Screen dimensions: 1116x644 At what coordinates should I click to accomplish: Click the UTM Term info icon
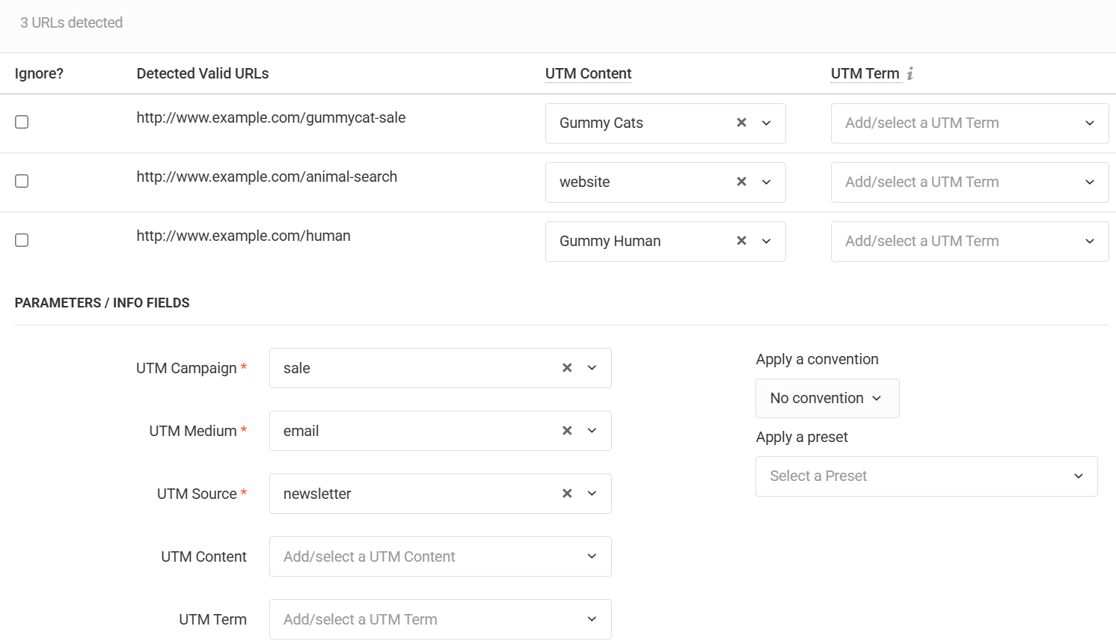pos(910,73)
